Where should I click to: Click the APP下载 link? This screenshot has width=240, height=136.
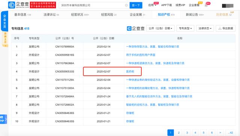(x=166, y=5)
